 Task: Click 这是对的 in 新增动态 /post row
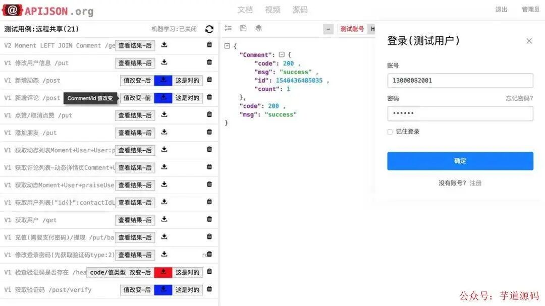pos(187,80)
